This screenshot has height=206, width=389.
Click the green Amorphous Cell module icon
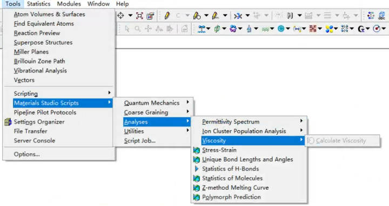(217, 29)
